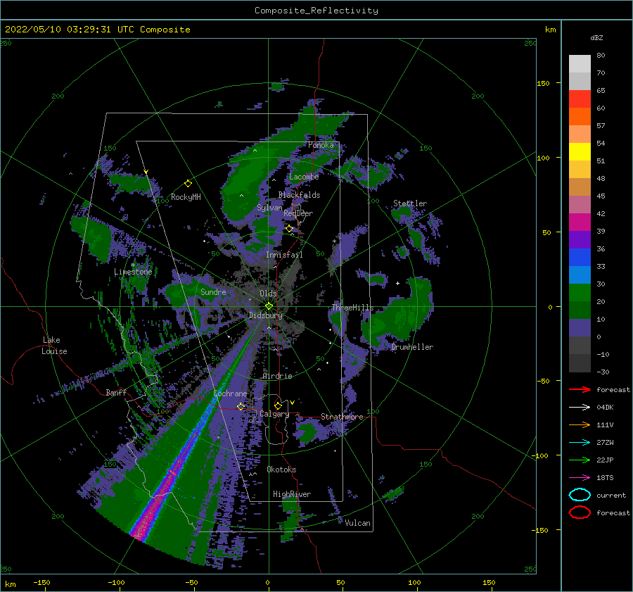Select the RedDeer city label

298,213
